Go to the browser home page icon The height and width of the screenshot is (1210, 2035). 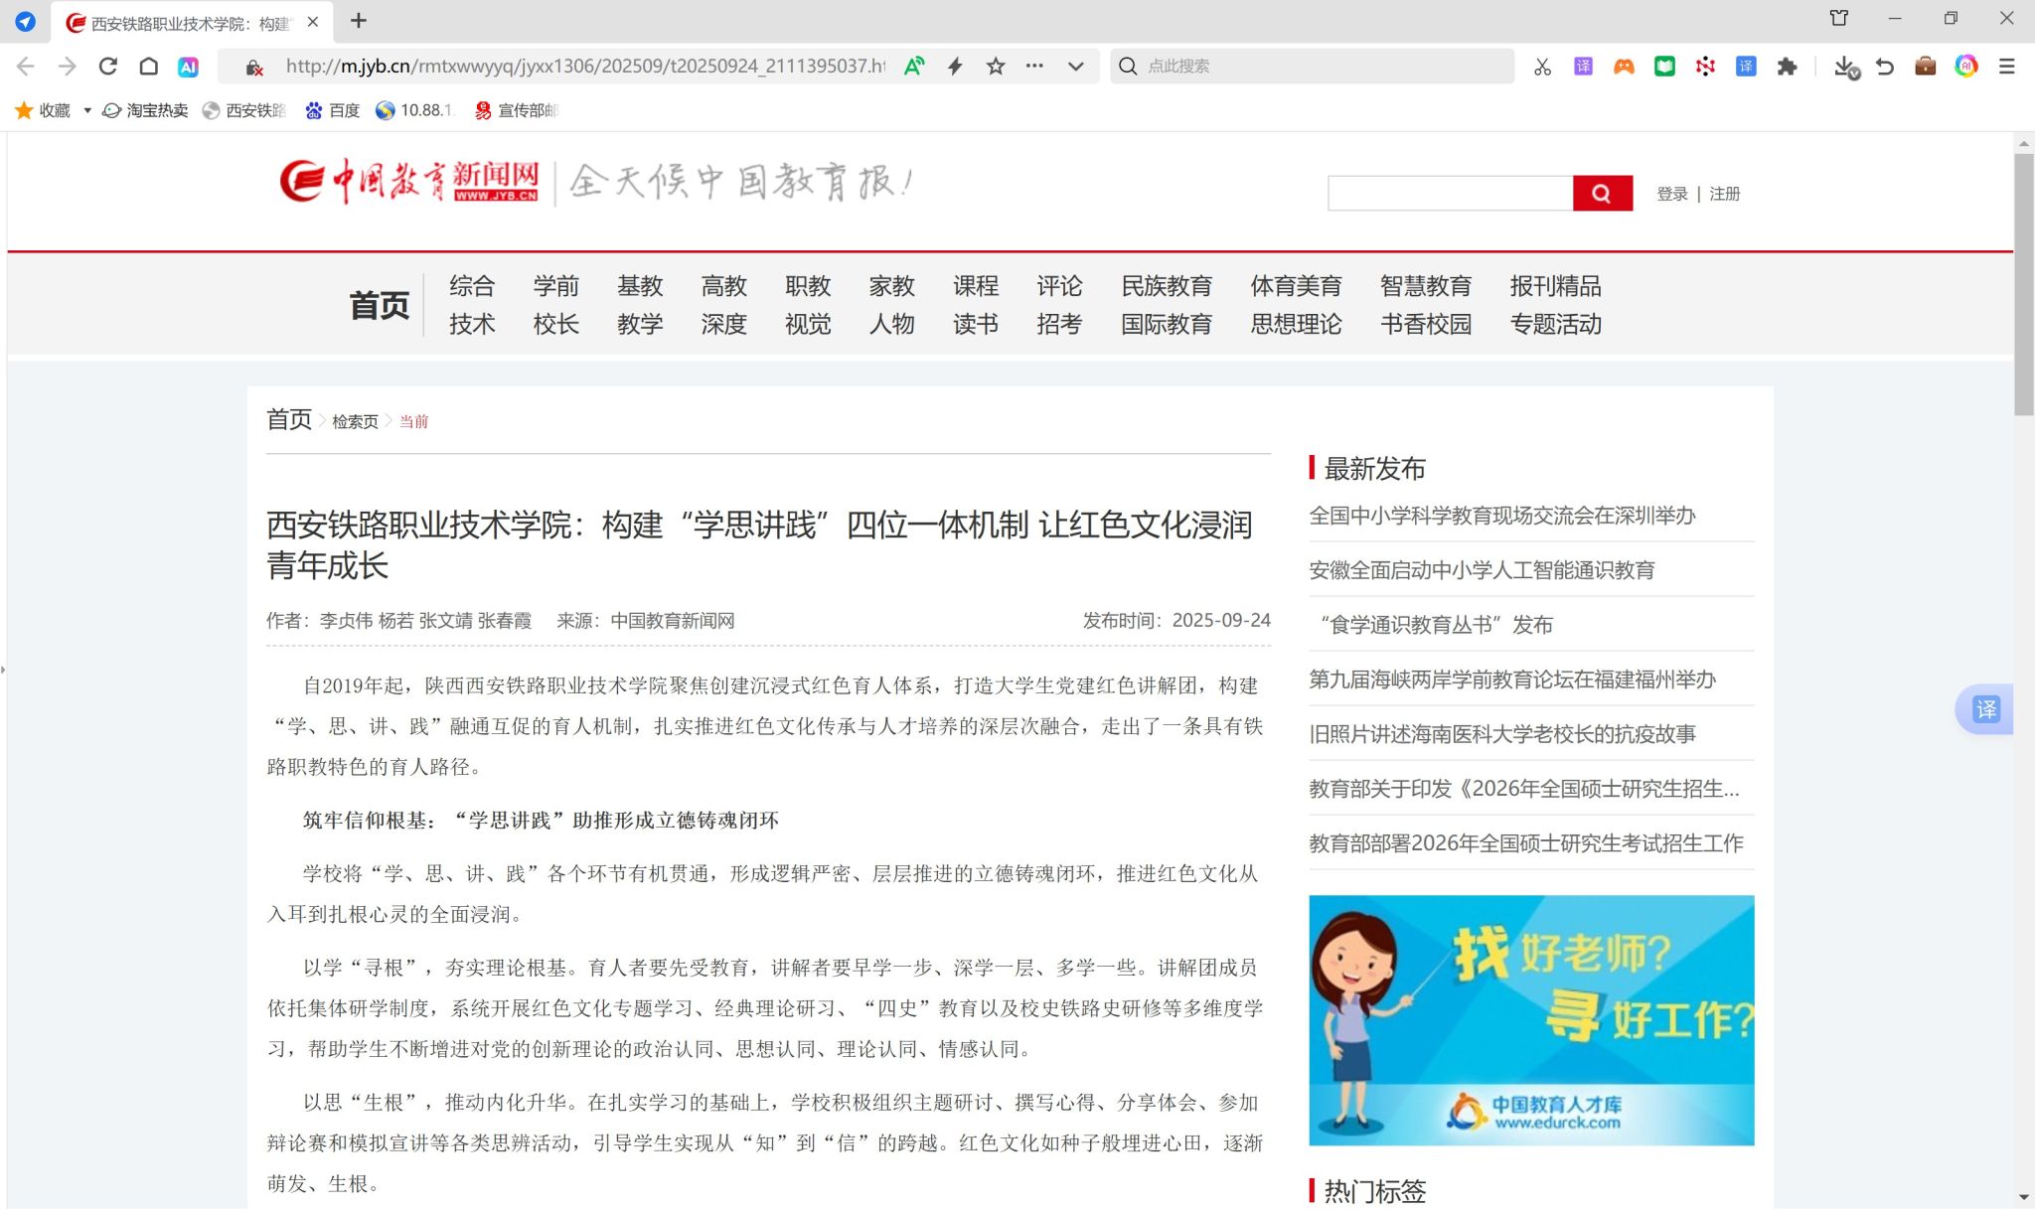tap(148, 67)
